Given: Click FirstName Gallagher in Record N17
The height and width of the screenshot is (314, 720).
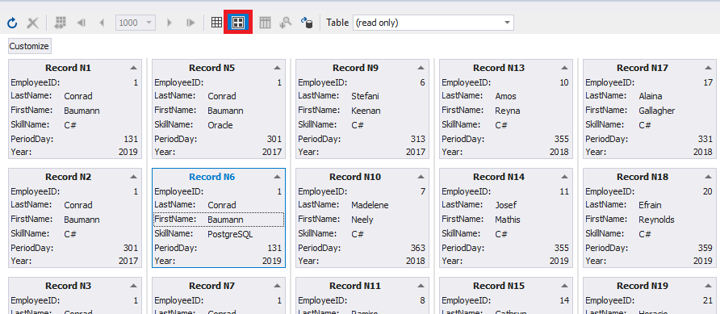Looking at the screenshot, I should coord(657,111).
